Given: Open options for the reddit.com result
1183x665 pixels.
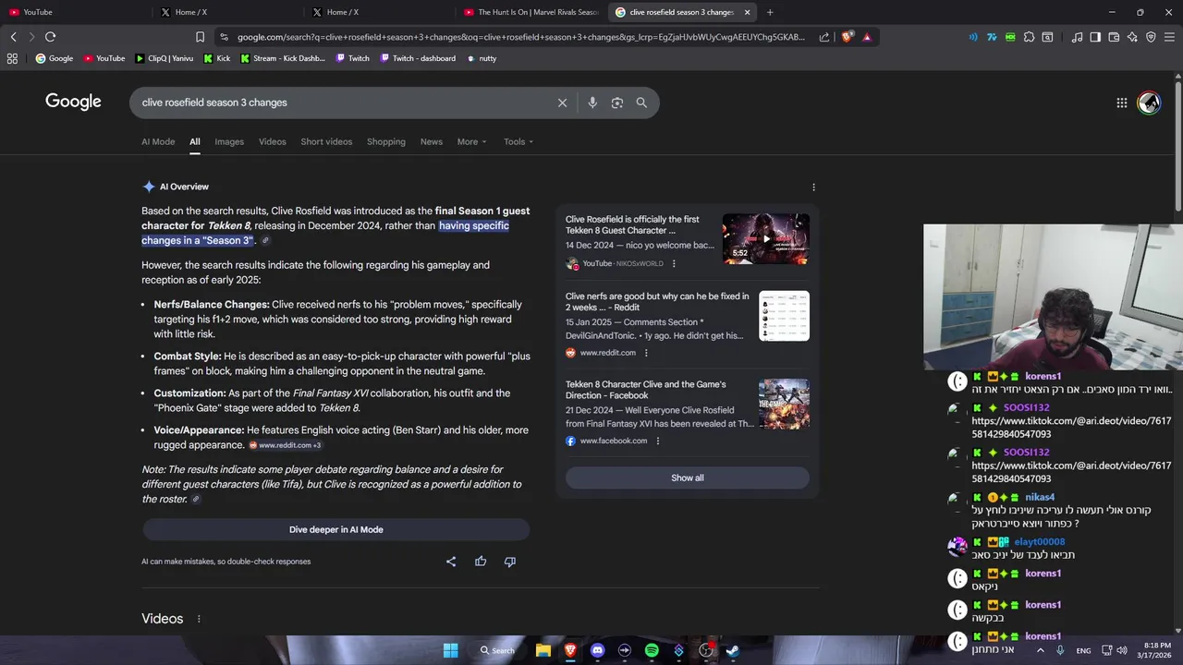Looking at the screenshot, I should 646,353.
